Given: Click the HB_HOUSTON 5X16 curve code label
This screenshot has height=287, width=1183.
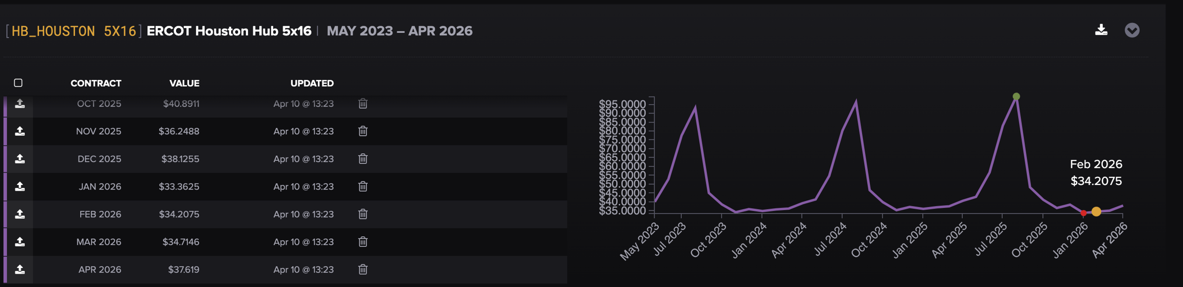Looking at the screenshot, I should 73,31.
